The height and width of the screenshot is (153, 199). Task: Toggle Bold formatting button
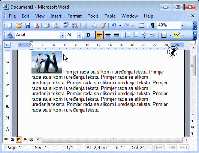(x=88, y=35)
